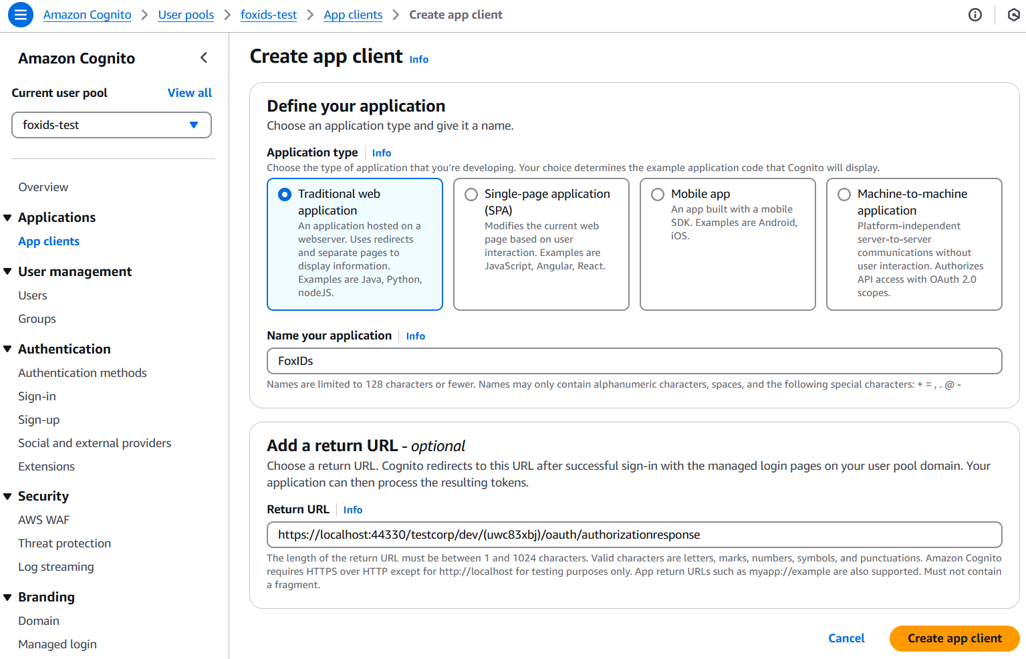Image resolution: width=1026 pixels, height=659 pixels.
Task: Collapse the Amazon Cognito sidebar with the chevron
Action: (x=204, y=57)
